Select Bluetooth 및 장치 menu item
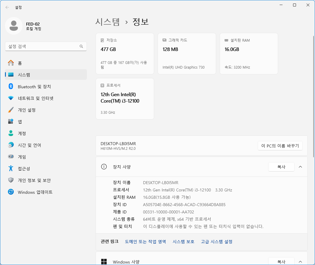 [46, 86]
